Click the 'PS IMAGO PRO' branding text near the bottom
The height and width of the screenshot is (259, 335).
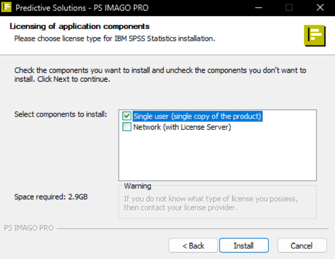click(x=29, y=228)
